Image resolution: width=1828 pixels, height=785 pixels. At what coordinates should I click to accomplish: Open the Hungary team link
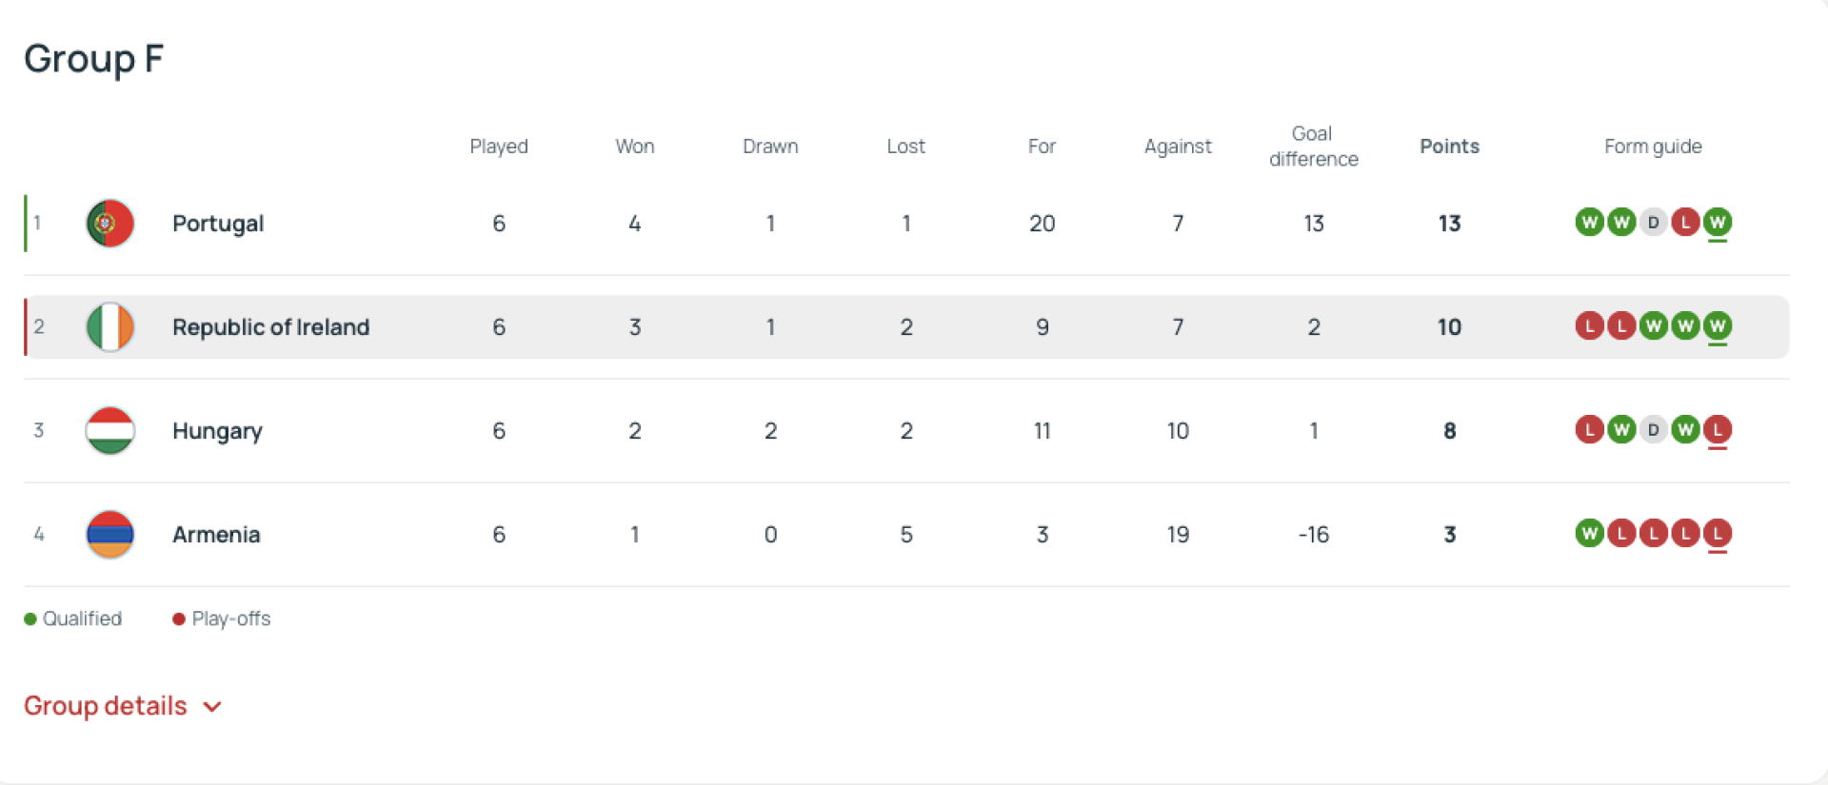point(217,431)
